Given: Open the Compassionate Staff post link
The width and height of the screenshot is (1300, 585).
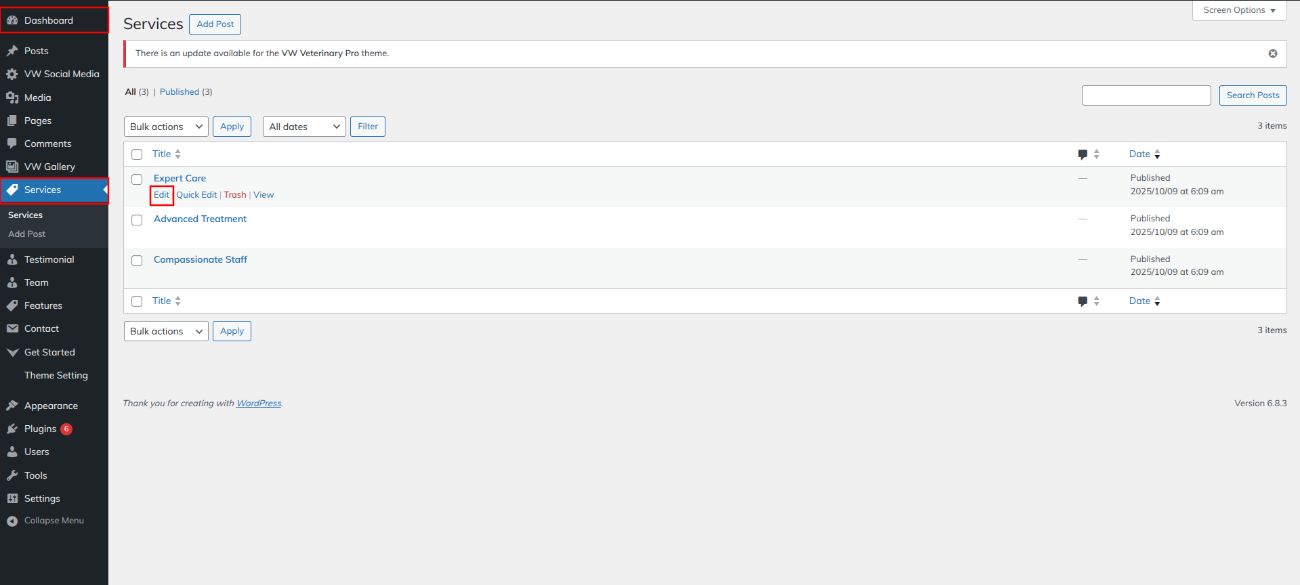Looking at the screenshot, I should [200, 259].
